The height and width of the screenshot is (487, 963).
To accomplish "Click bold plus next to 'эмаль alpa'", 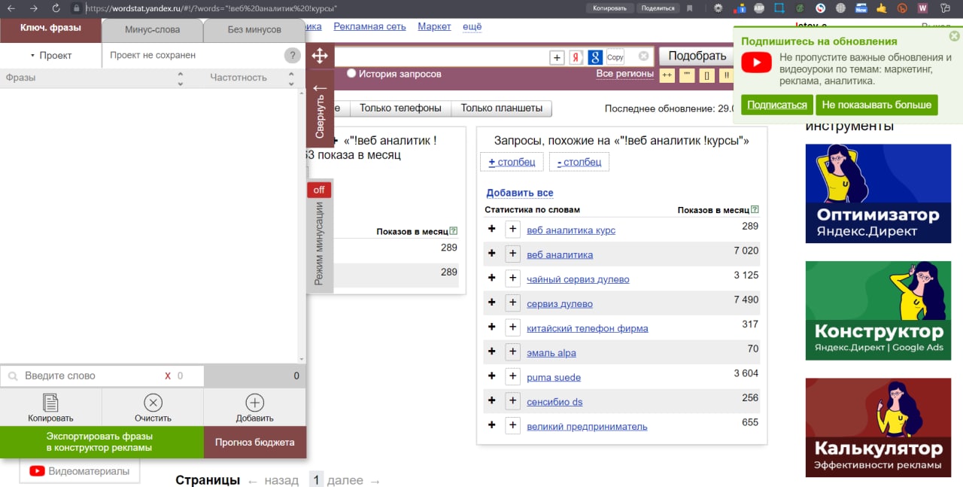I will [492, 352].
